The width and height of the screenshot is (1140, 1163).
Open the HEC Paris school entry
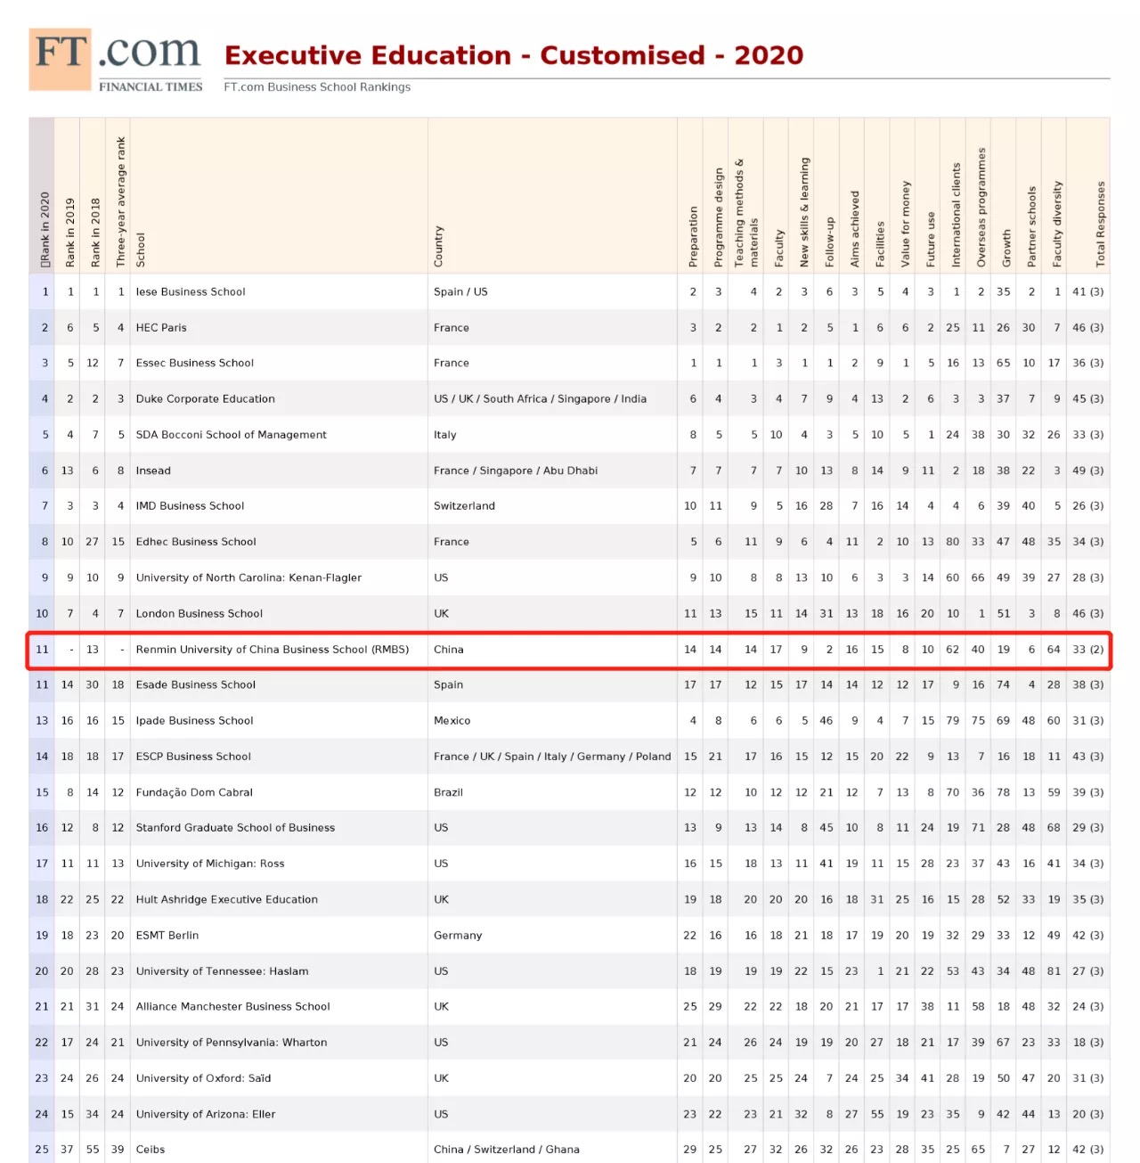161,327
